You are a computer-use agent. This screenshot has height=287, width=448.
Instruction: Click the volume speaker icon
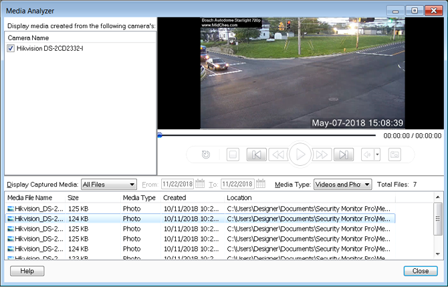367,155
